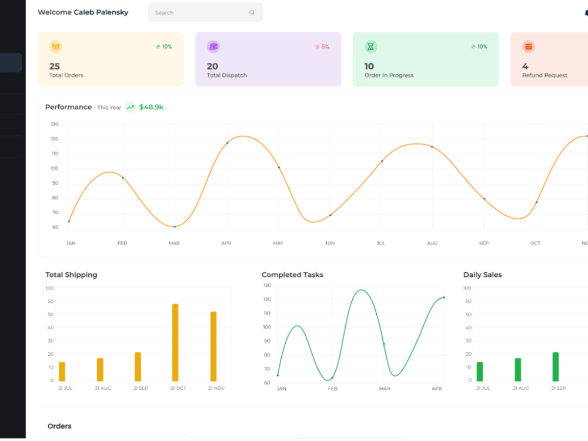Click the Total Dispatch purple box icon
Image resolution: width=588 pixels, height=441 pixels.
tap(213, 46)
